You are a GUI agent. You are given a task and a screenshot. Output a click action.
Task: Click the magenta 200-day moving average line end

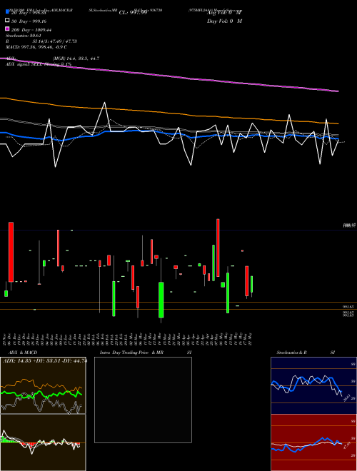(x=337, y=91)
